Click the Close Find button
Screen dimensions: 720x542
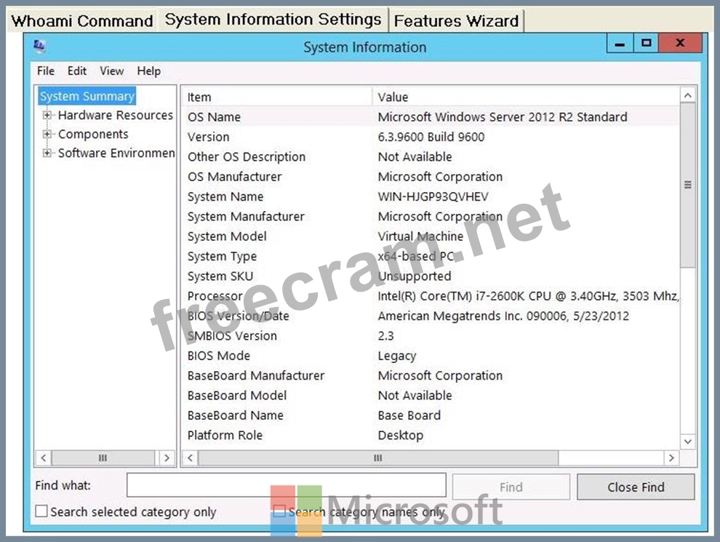[x=636, y=487]
